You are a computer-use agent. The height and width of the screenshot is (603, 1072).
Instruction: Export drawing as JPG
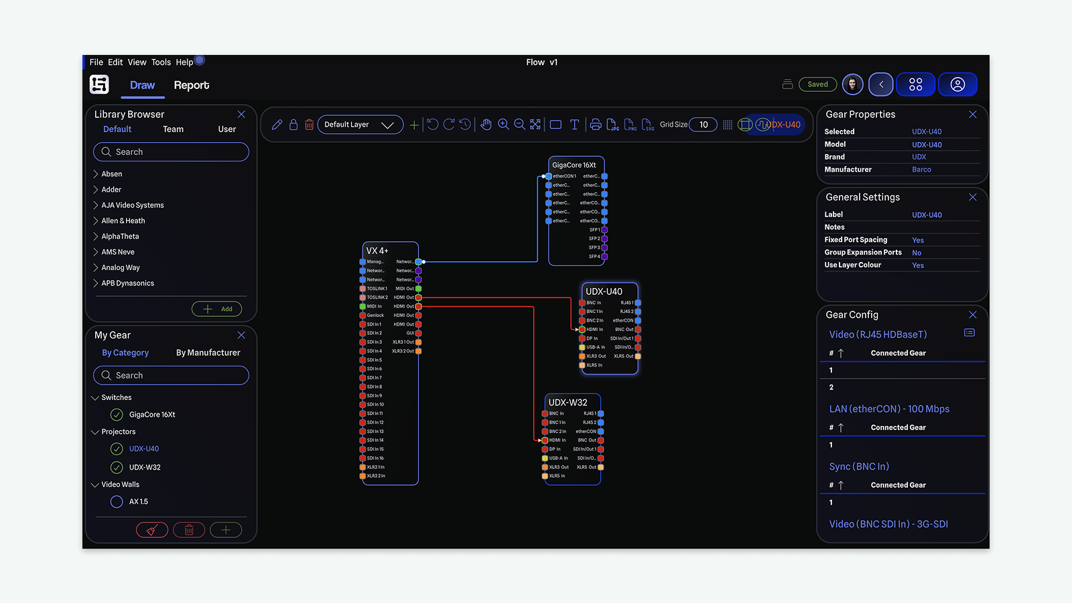(612, 125)
